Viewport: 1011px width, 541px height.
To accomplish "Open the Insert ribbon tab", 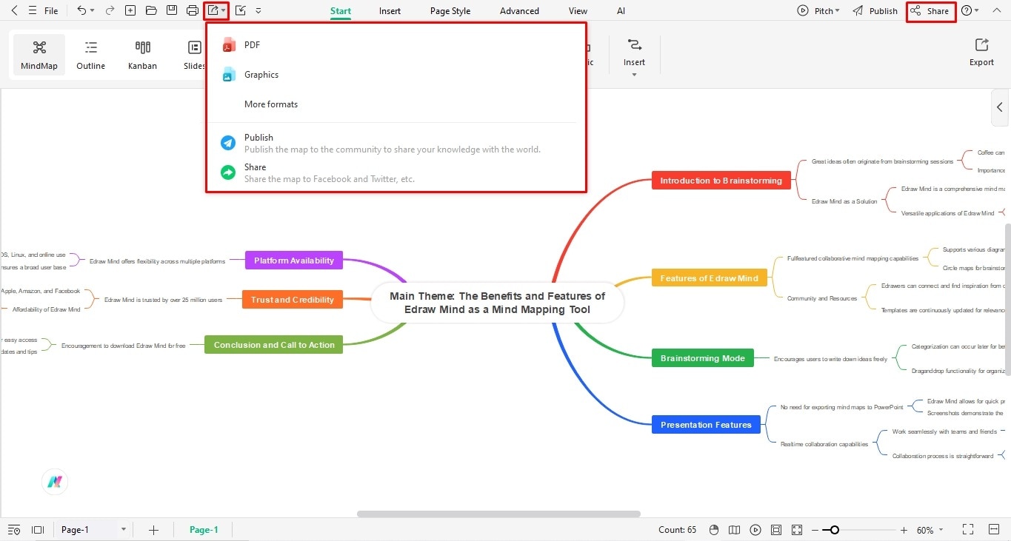I will click(390, 11).
